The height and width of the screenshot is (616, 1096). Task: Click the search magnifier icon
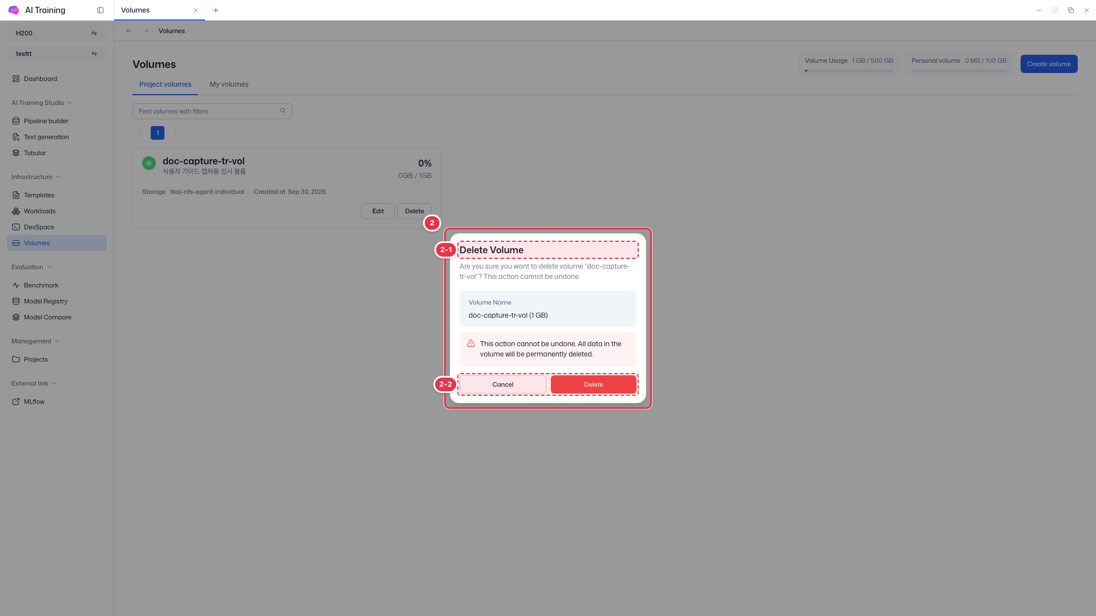[283, 111]
